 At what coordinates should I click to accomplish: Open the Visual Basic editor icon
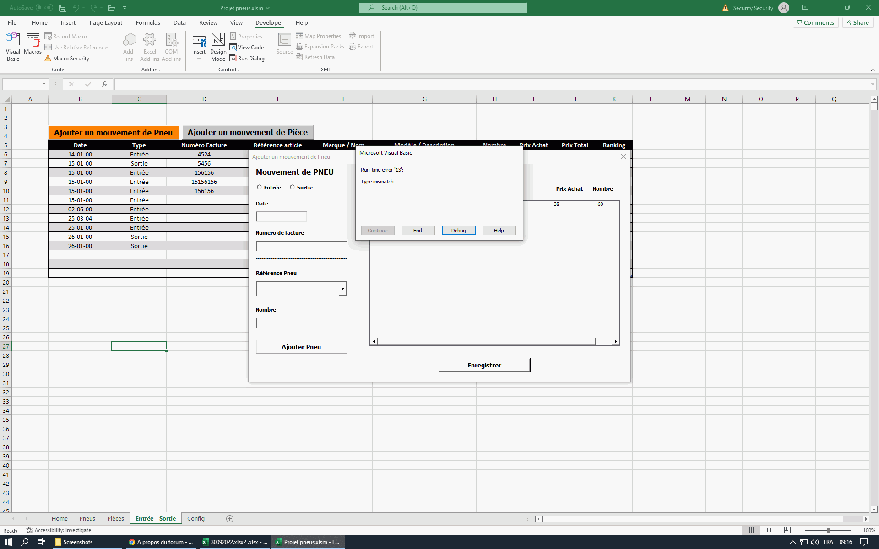pos(13,46)
